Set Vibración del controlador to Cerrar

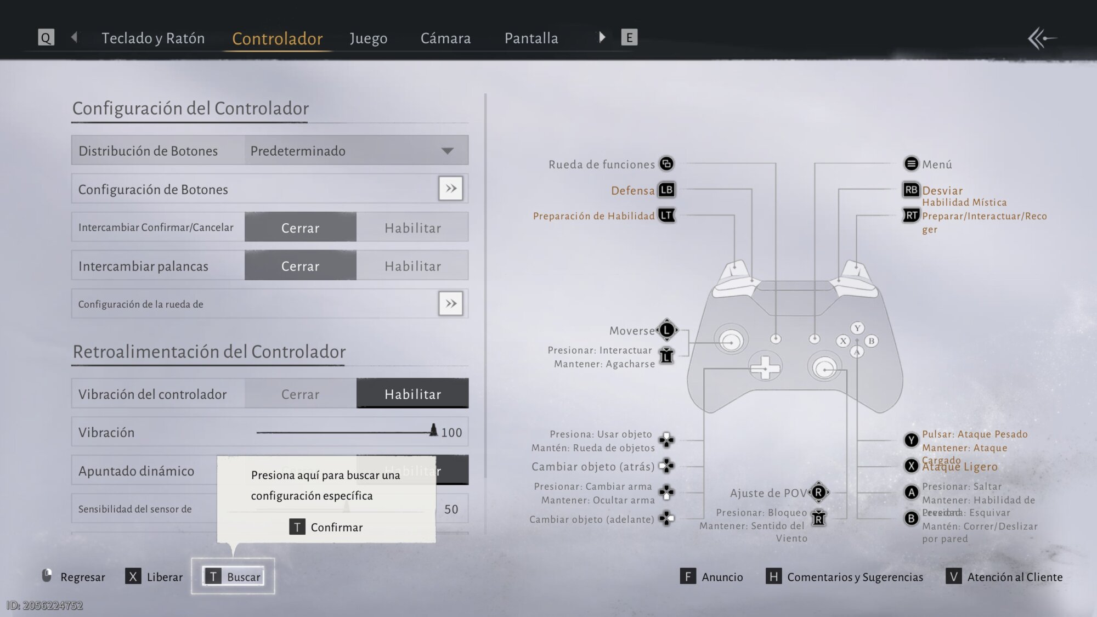[300, 394]
